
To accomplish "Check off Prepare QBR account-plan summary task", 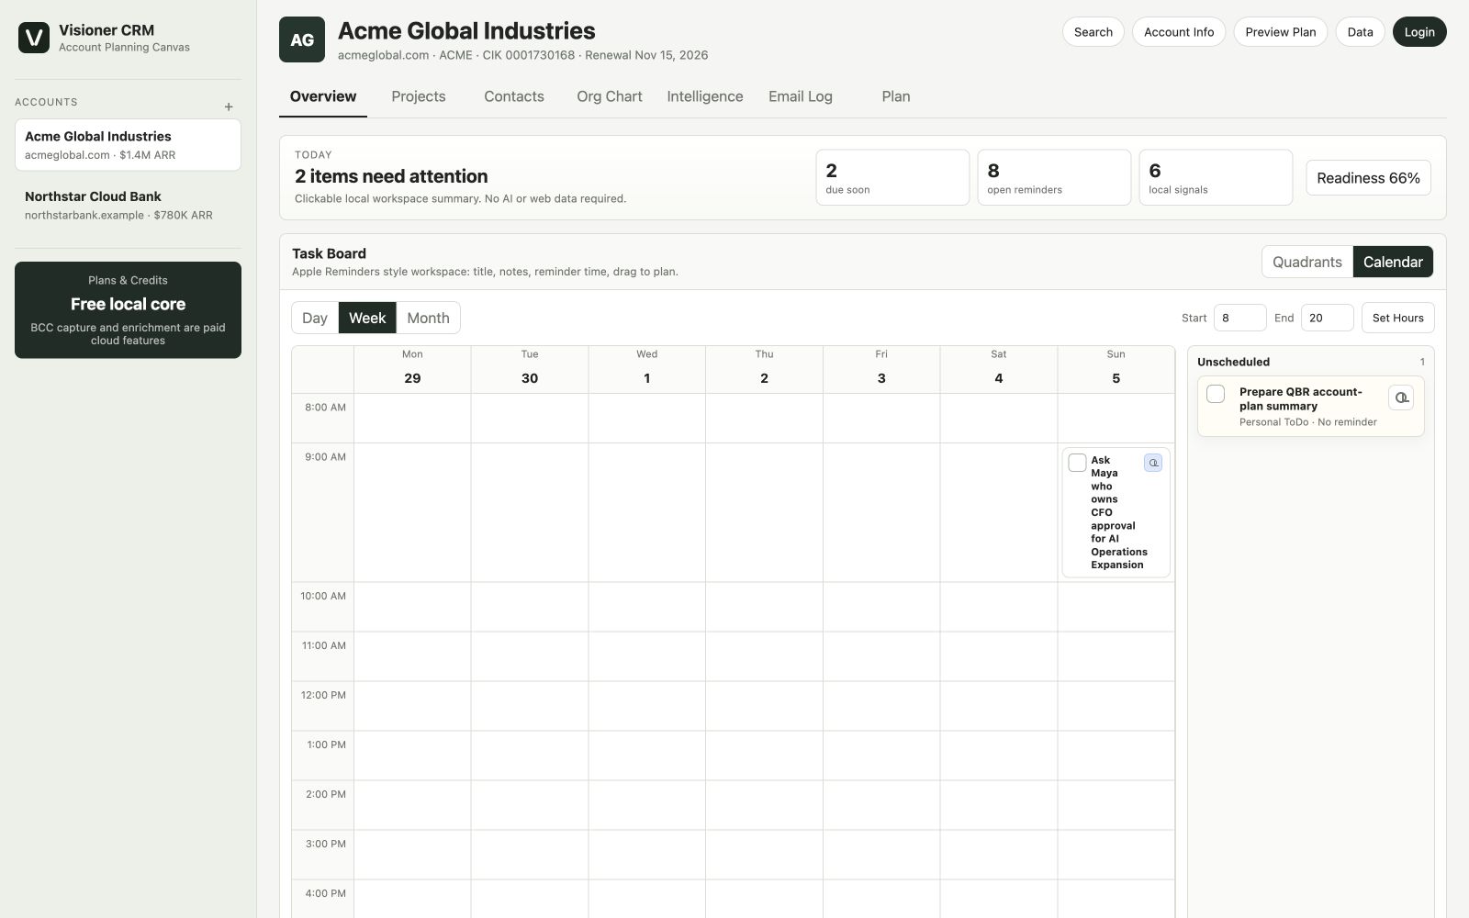I will pos(1216,394).
